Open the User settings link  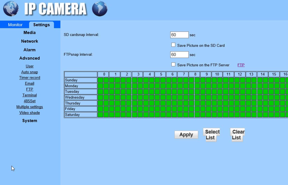click(30, 66)
